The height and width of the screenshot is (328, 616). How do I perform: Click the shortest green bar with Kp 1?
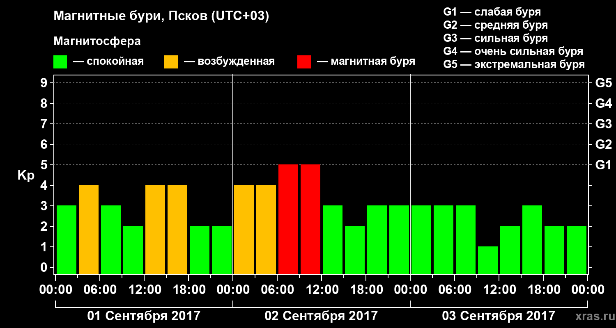(488, 260)
